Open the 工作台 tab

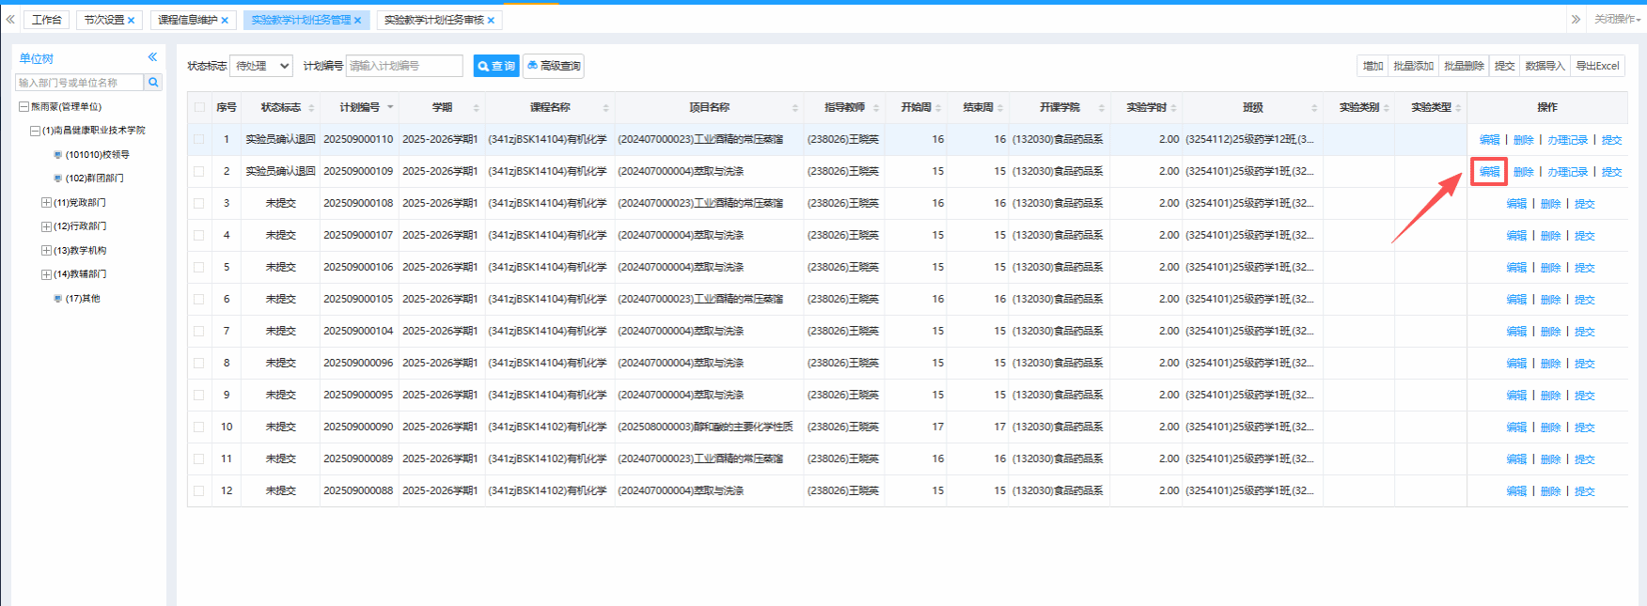click(46, 20)
